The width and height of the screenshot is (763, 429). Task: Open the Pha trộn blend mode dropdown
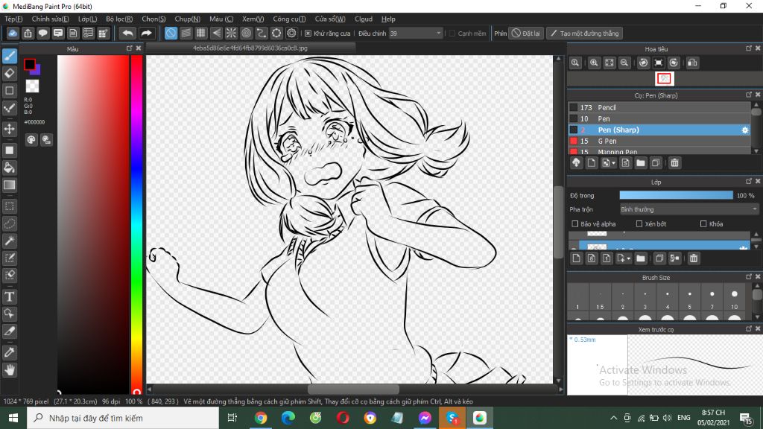click(x=688, y=209)
